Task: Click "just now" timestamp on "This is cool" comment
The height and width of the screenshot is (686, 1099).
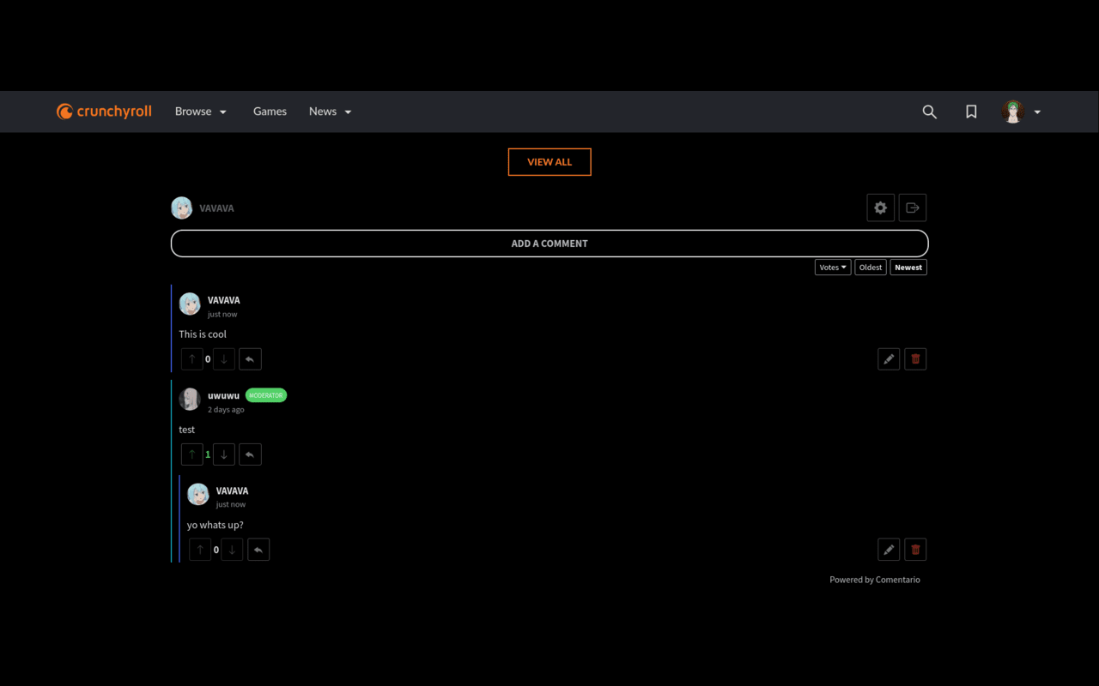Action: click(x=222, y=315)
